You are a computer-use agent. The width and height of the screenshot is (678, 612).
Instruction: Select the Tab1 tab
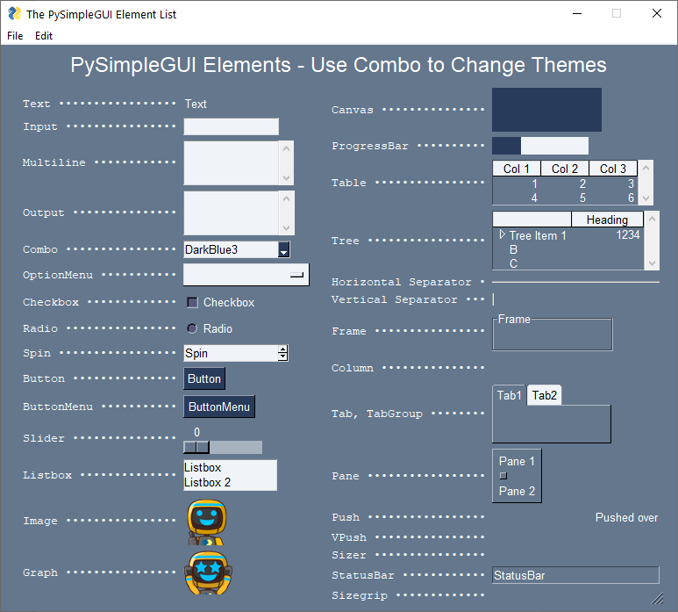tap(510, 396)
